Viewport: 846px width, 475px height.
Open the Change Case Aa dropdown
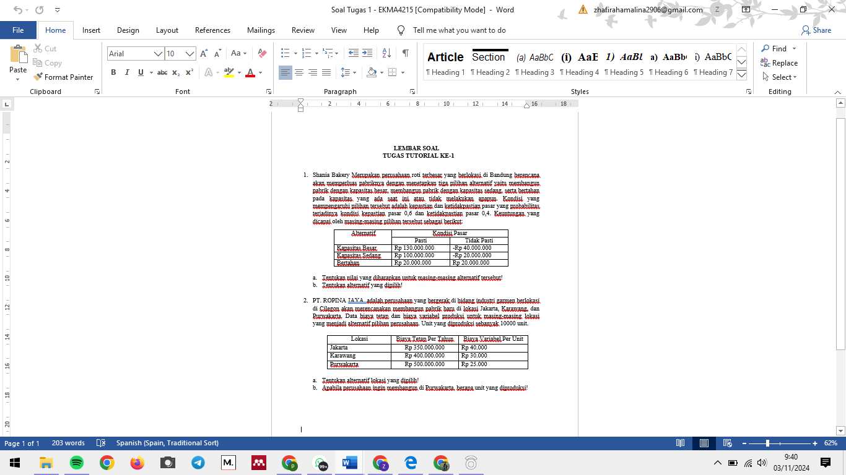(x=239, y=54)
